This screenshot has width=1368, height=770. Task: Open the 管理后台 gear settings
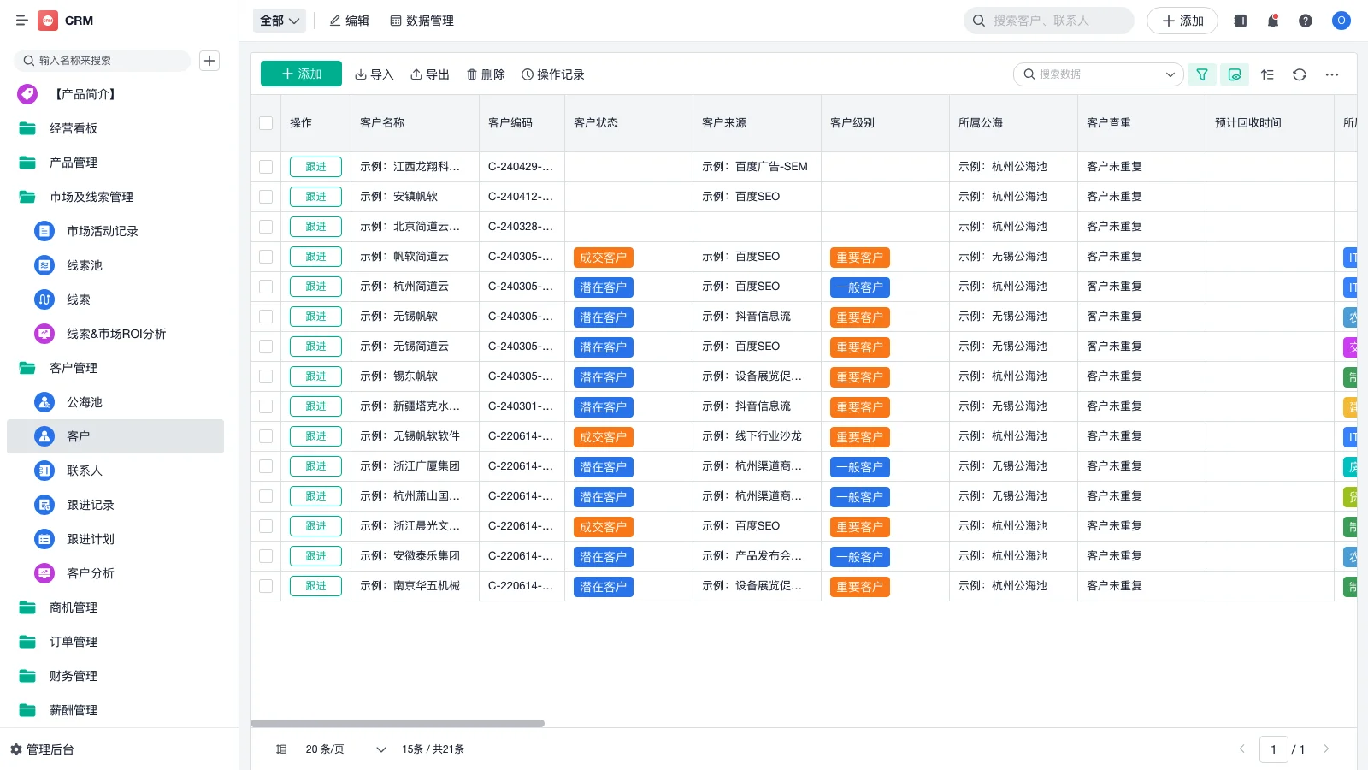pyautogui.click(x=16, y=749)
